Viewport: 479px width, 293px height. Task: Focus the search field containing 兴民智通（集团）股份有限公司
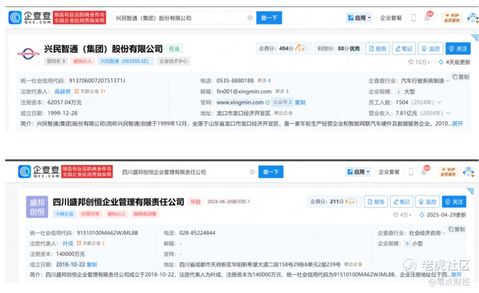click(x=184, y=18)
